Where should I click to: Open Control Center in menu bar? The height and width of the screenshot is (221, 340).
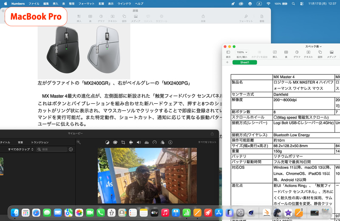(x=302, y=3)
